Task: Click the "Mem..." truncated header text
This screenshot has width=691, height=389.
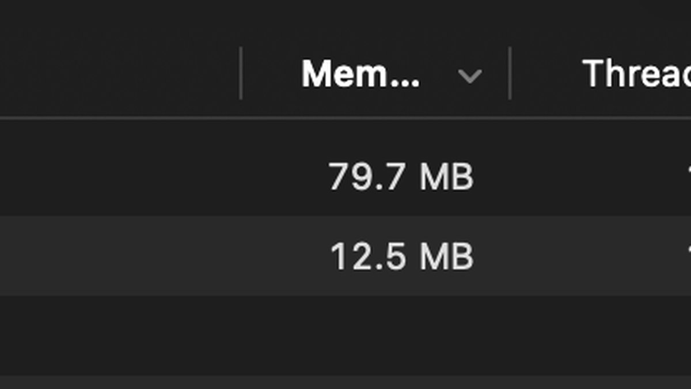Action: [x=360, y=74]
